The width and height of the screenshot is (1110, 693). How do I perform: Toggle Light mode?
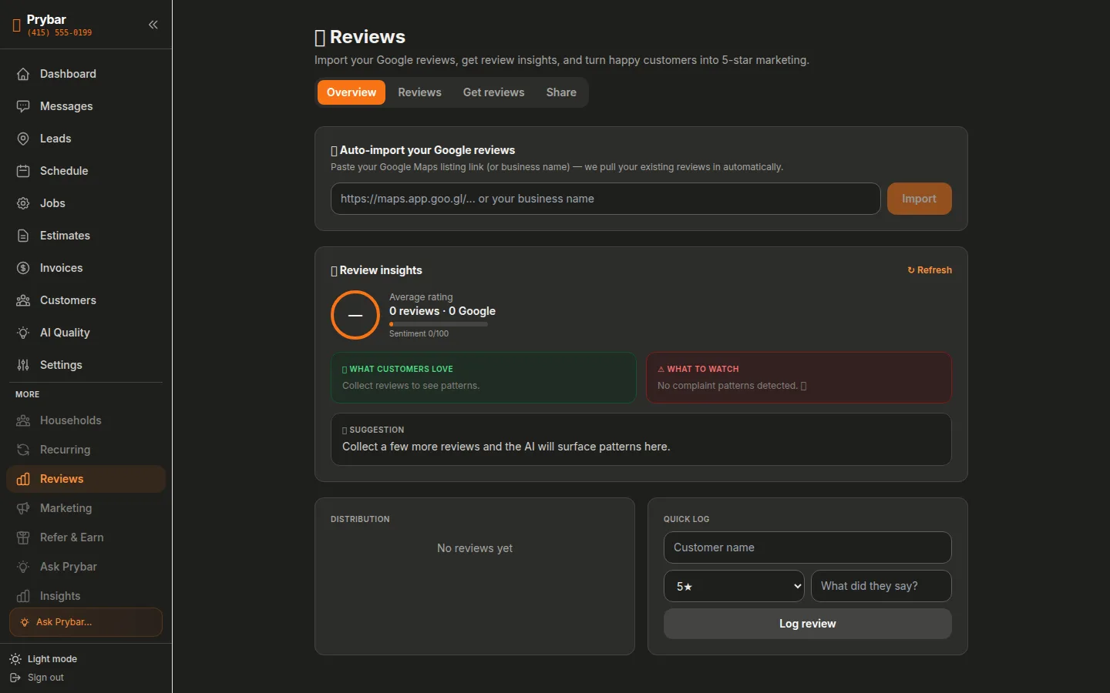[43, 659]
